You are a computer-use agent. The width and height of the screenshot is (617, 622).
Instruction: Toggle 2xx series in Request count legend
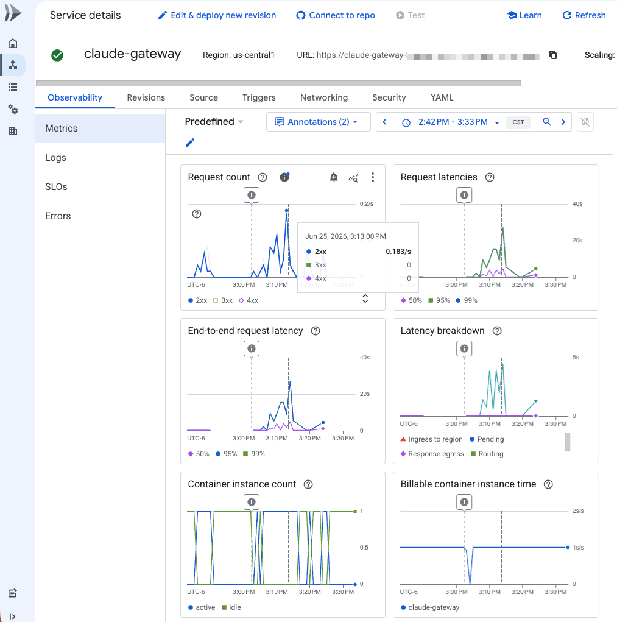pos(197,300)
